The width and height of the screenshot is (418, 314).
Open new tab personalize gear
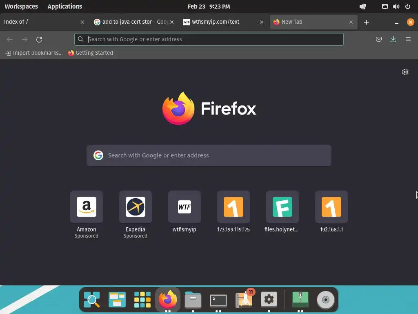405,72
